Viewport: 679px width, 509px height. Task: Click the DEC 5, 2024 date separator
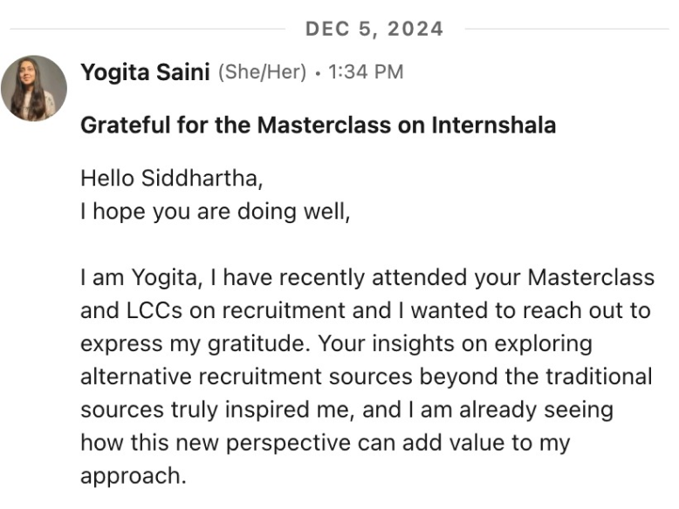pyautogui.click(x=374, y=29)
